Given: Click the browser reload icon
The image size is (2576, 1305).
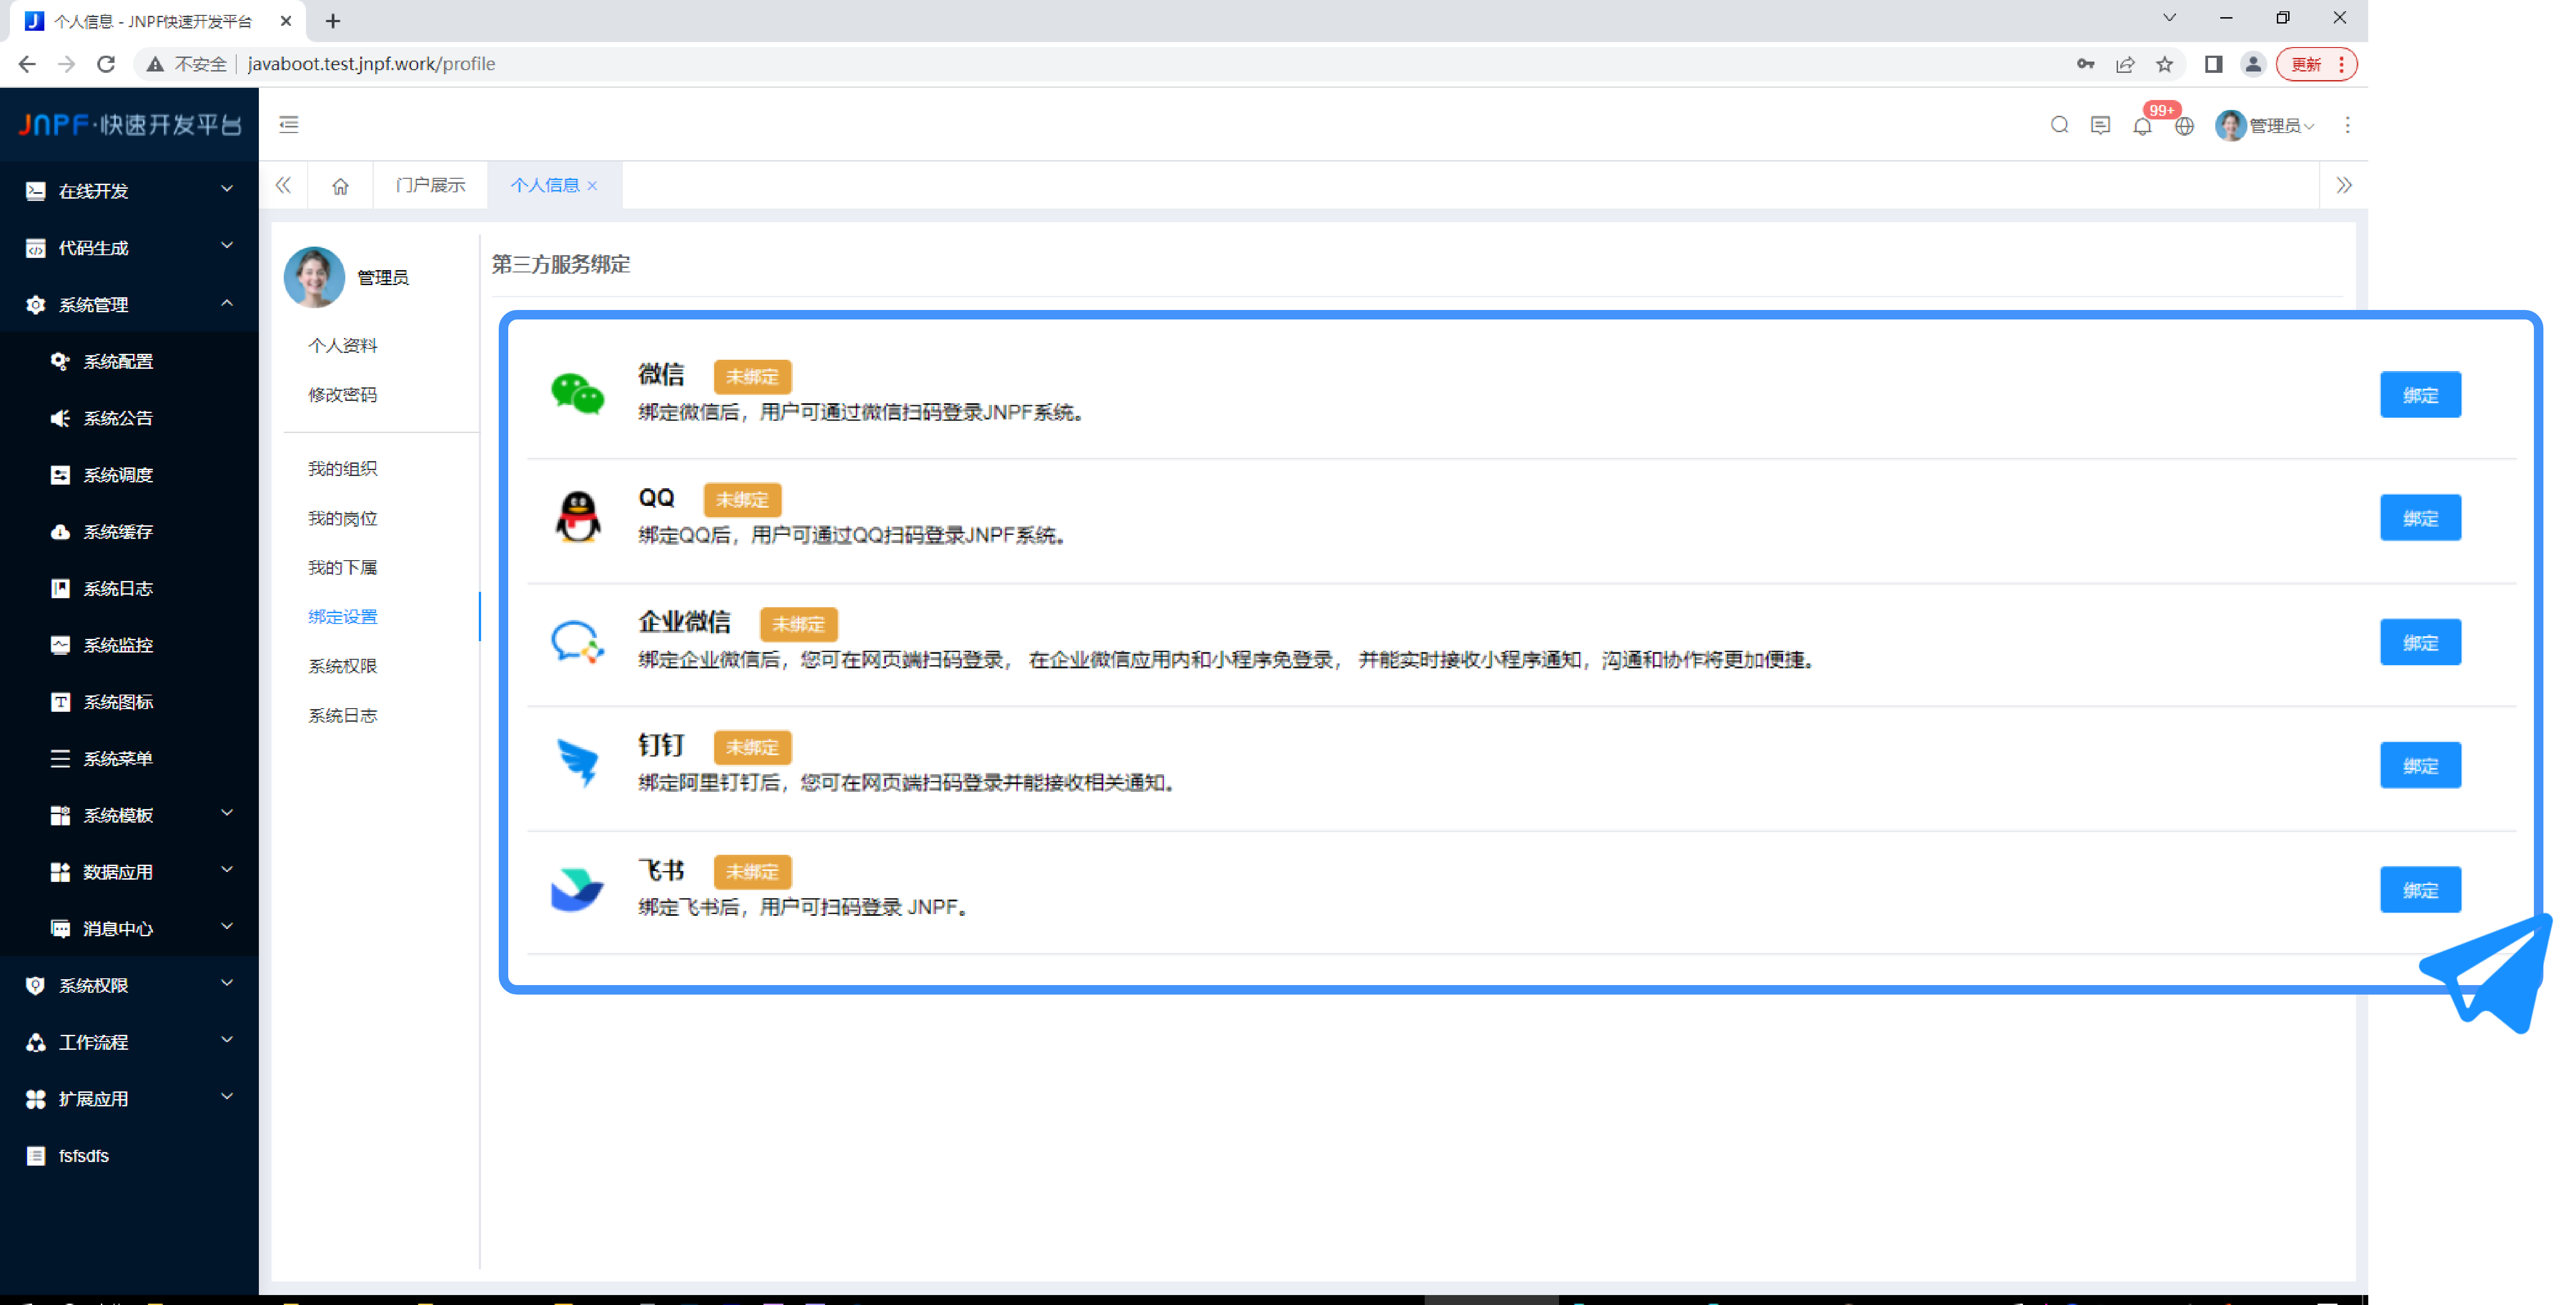Looking at the screenshot, I should pos(106,64).
